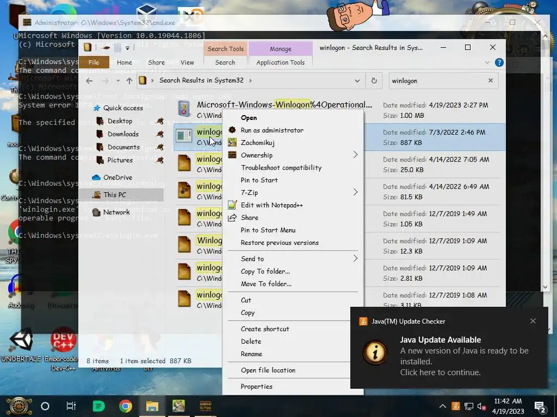This screenshot has height=417, width=557.
Task: Open Embarcadero Dev-C++ desktop icon
Action: 63,349
